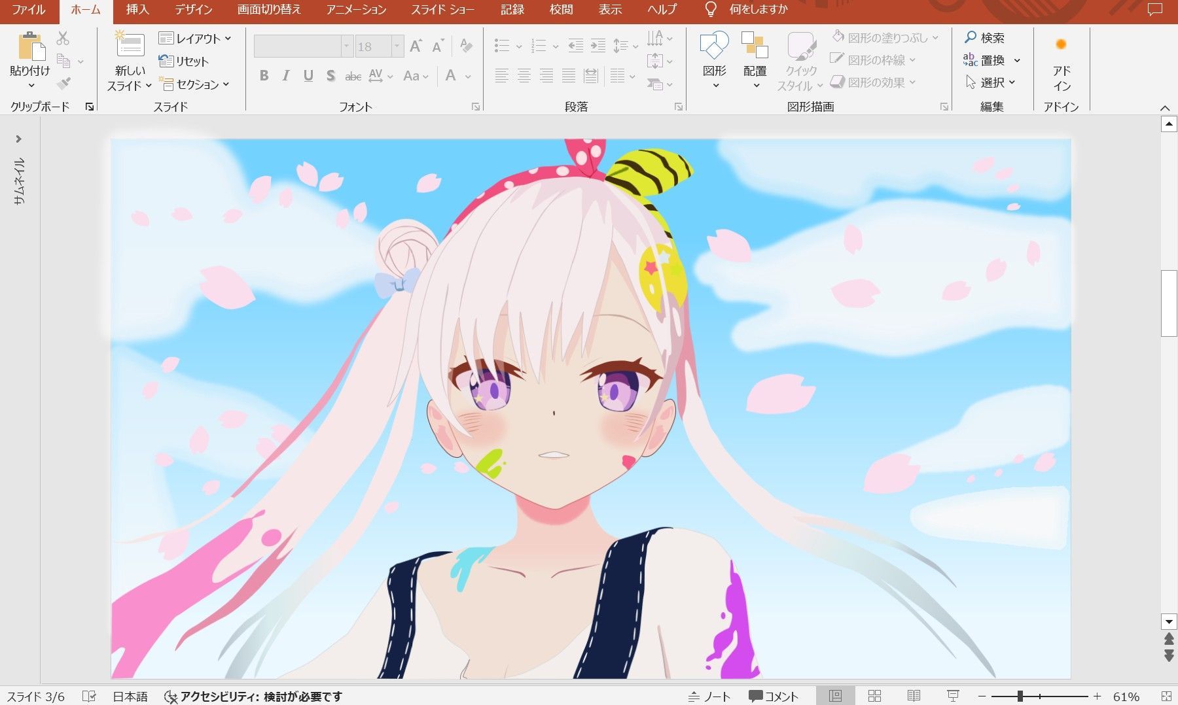Switch to Slide Sorter view icon

(874, 696)
